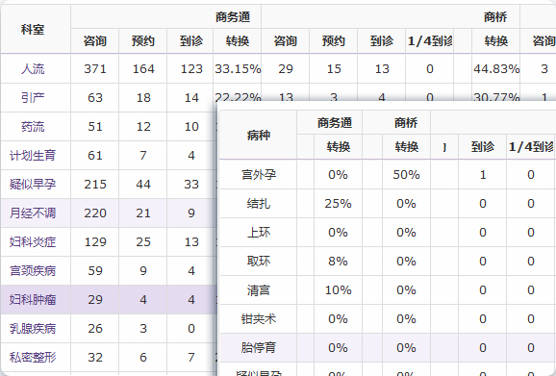Open the 疑似早孕 department link

click(33, 185)
